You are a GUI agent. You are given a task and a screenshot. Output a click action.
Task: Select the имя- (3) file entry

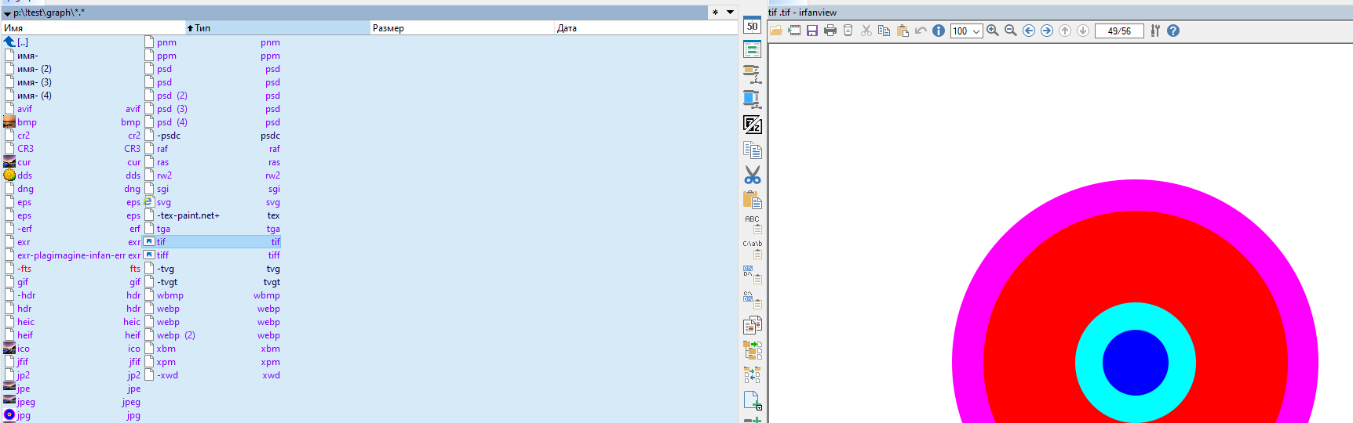72,82
